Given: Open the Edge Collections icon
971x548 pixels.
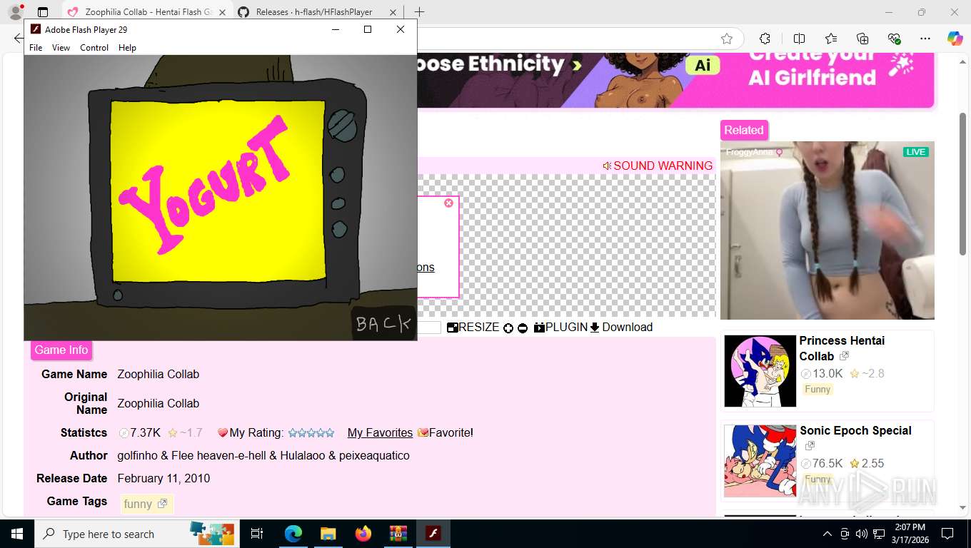Looking at the screenshot, I should (x=862, y=39).
